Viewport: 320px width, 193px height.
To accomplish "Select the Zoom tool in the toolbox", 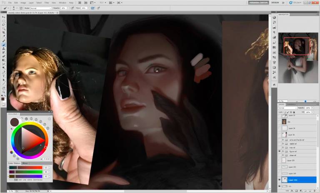I will click(x=4, y=91).
